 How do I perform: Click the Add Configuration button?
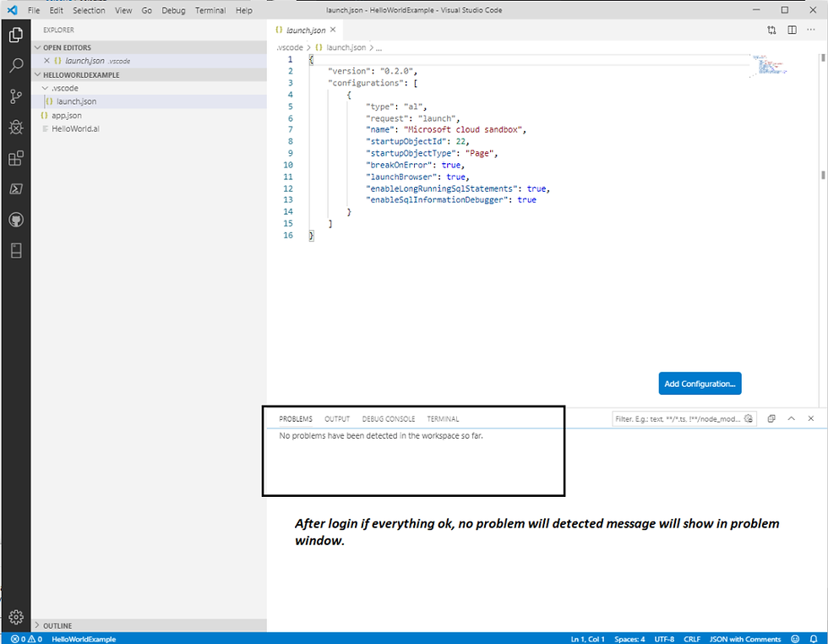point(700,384)
